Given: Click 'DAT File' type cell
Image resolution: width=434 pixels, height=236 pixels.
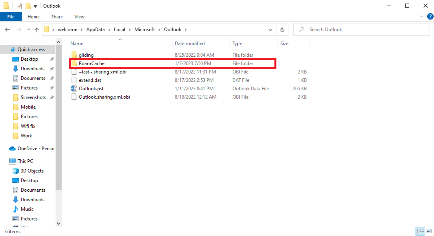Looking at the screenshot, I should (x=240, y=80).
